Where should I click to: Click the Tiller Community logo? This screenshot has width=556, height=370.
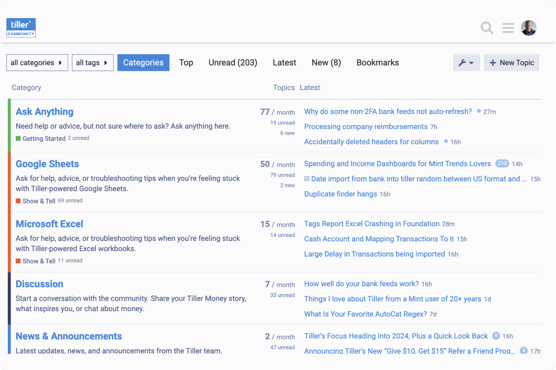point(21,28)
